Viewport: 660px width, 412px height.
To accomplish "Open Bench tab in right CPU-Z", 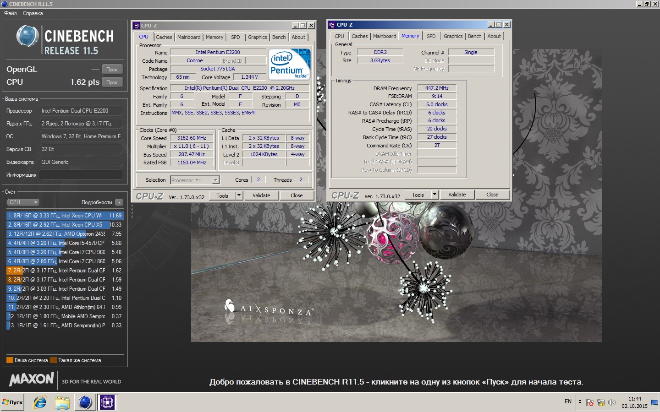I will tap(475, 36).
